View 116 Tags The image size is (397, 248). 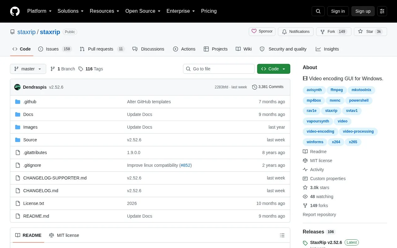point(91,69)
